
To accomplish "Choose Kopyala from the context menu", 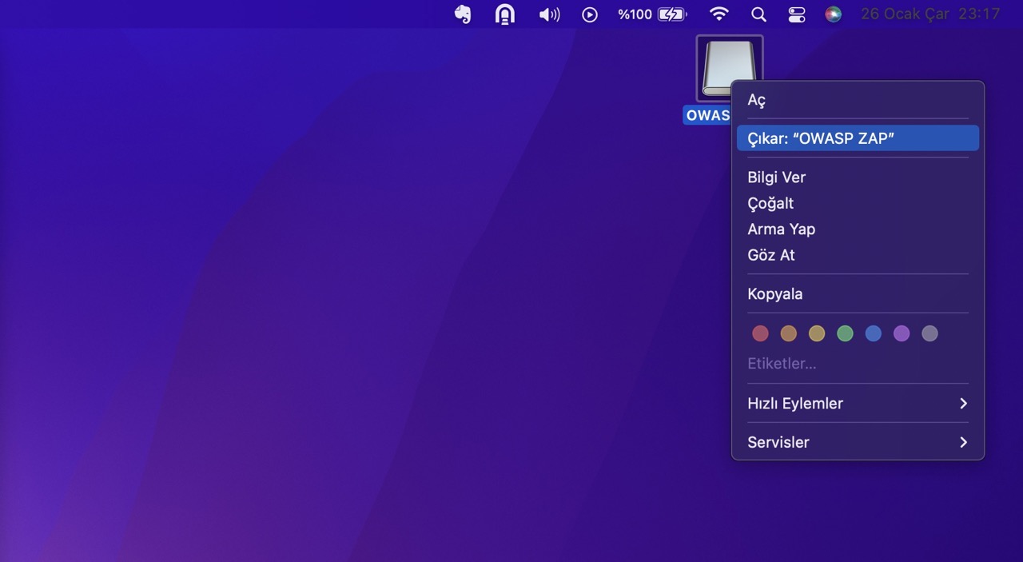I will [x=858, y=293].
